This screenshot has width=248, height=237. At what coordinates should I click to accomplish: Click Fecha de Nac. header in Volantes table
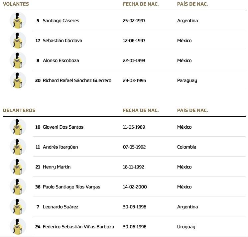click(141, 4)
